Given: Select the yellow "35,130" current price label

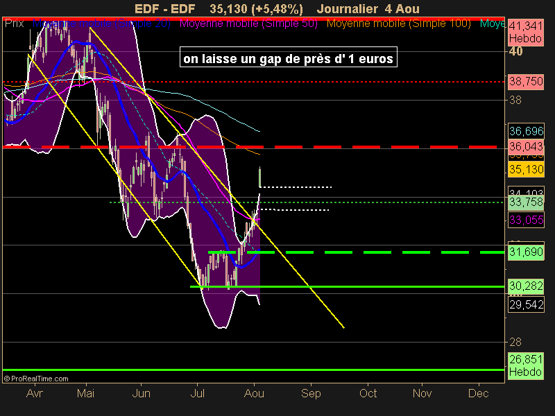Looking at the screenshot, I should click(x=527, y=169).
